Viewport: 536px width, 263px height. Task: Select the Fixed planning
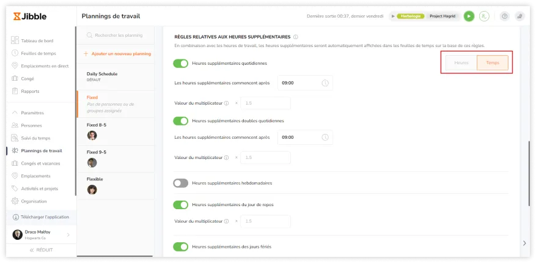116,104
